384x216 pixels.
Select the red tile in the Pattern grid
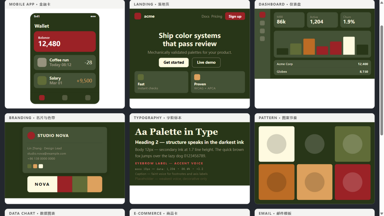pyautogui.click(x=352, y=182)
